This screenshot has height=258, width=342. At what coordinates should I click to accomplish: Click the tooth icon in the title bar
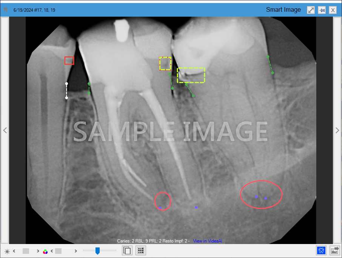pyautogui.click(x=6, y=10)
